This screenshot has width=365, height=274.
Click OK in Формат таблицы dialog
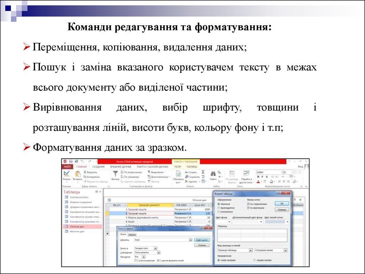tap(282, 203)
